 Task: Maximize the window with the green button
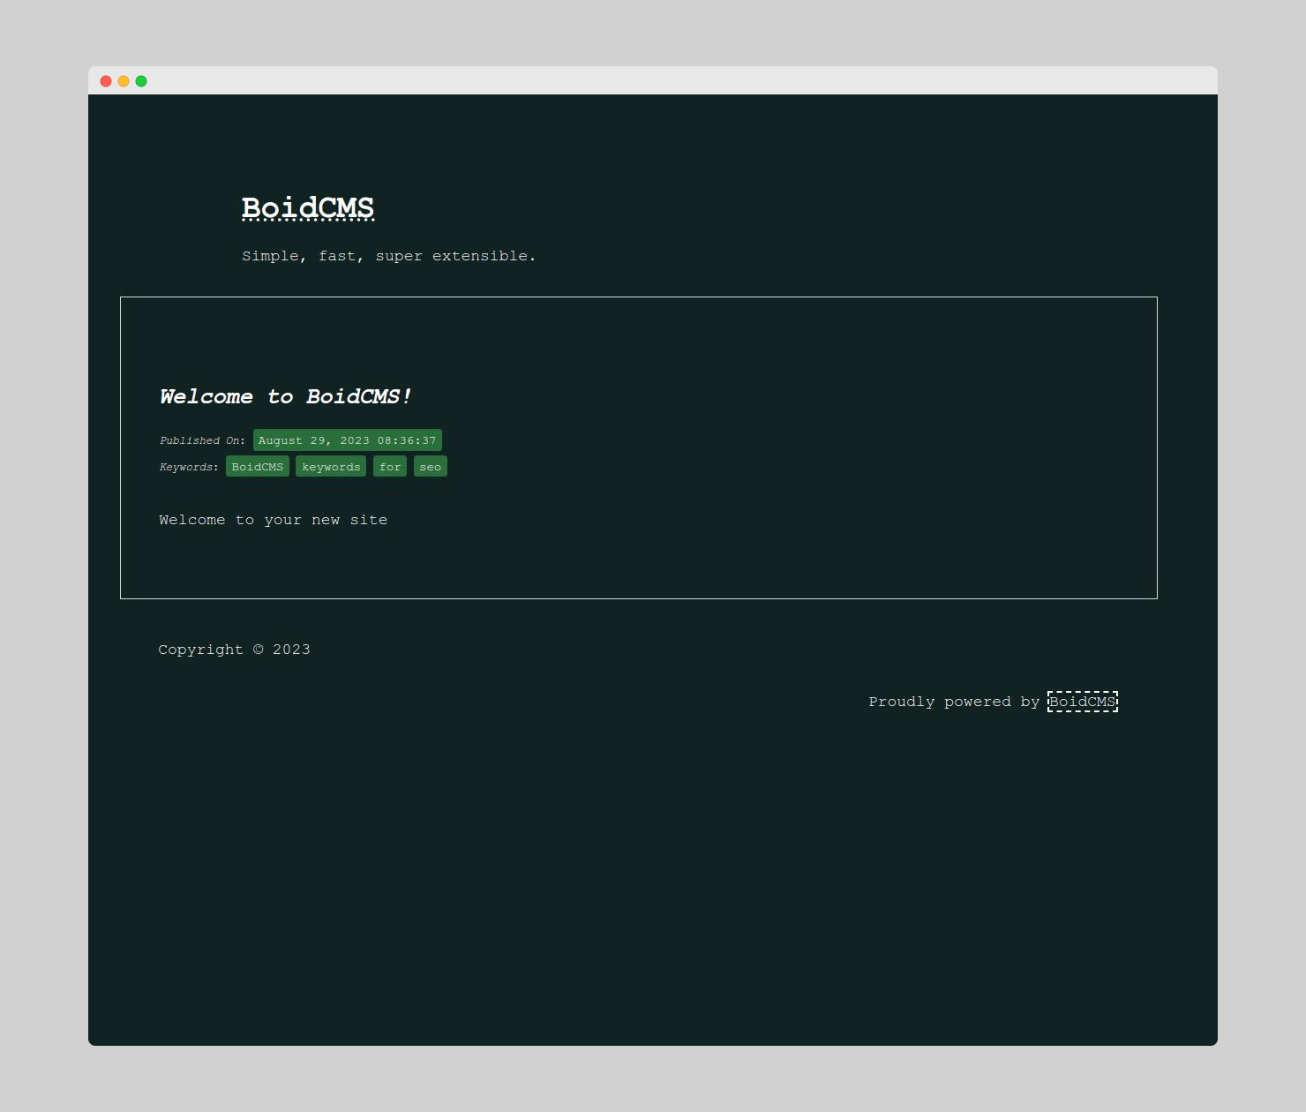coord(141,81)
